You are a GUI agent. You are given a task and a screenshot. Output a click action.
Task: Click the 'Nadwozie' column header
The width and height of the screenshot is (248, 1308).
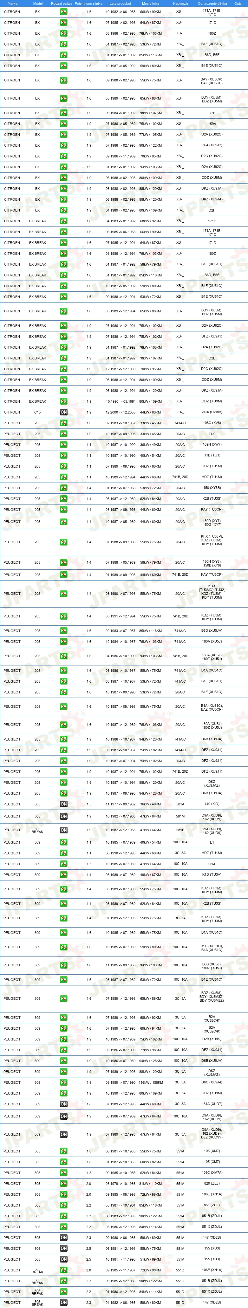pyautogui.click(x=180, y=3)
